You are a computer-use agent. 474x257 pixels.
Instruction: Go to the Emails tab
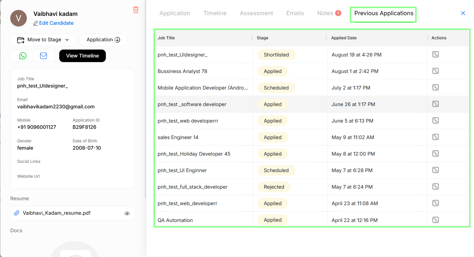click(x=295, y=13)
